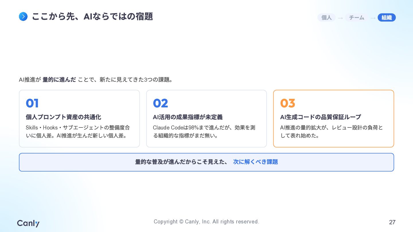The width and height of the screenshot is (413, 232).
Task: Click the Canly logo at bottom left
Action: (x=28, y=223)
